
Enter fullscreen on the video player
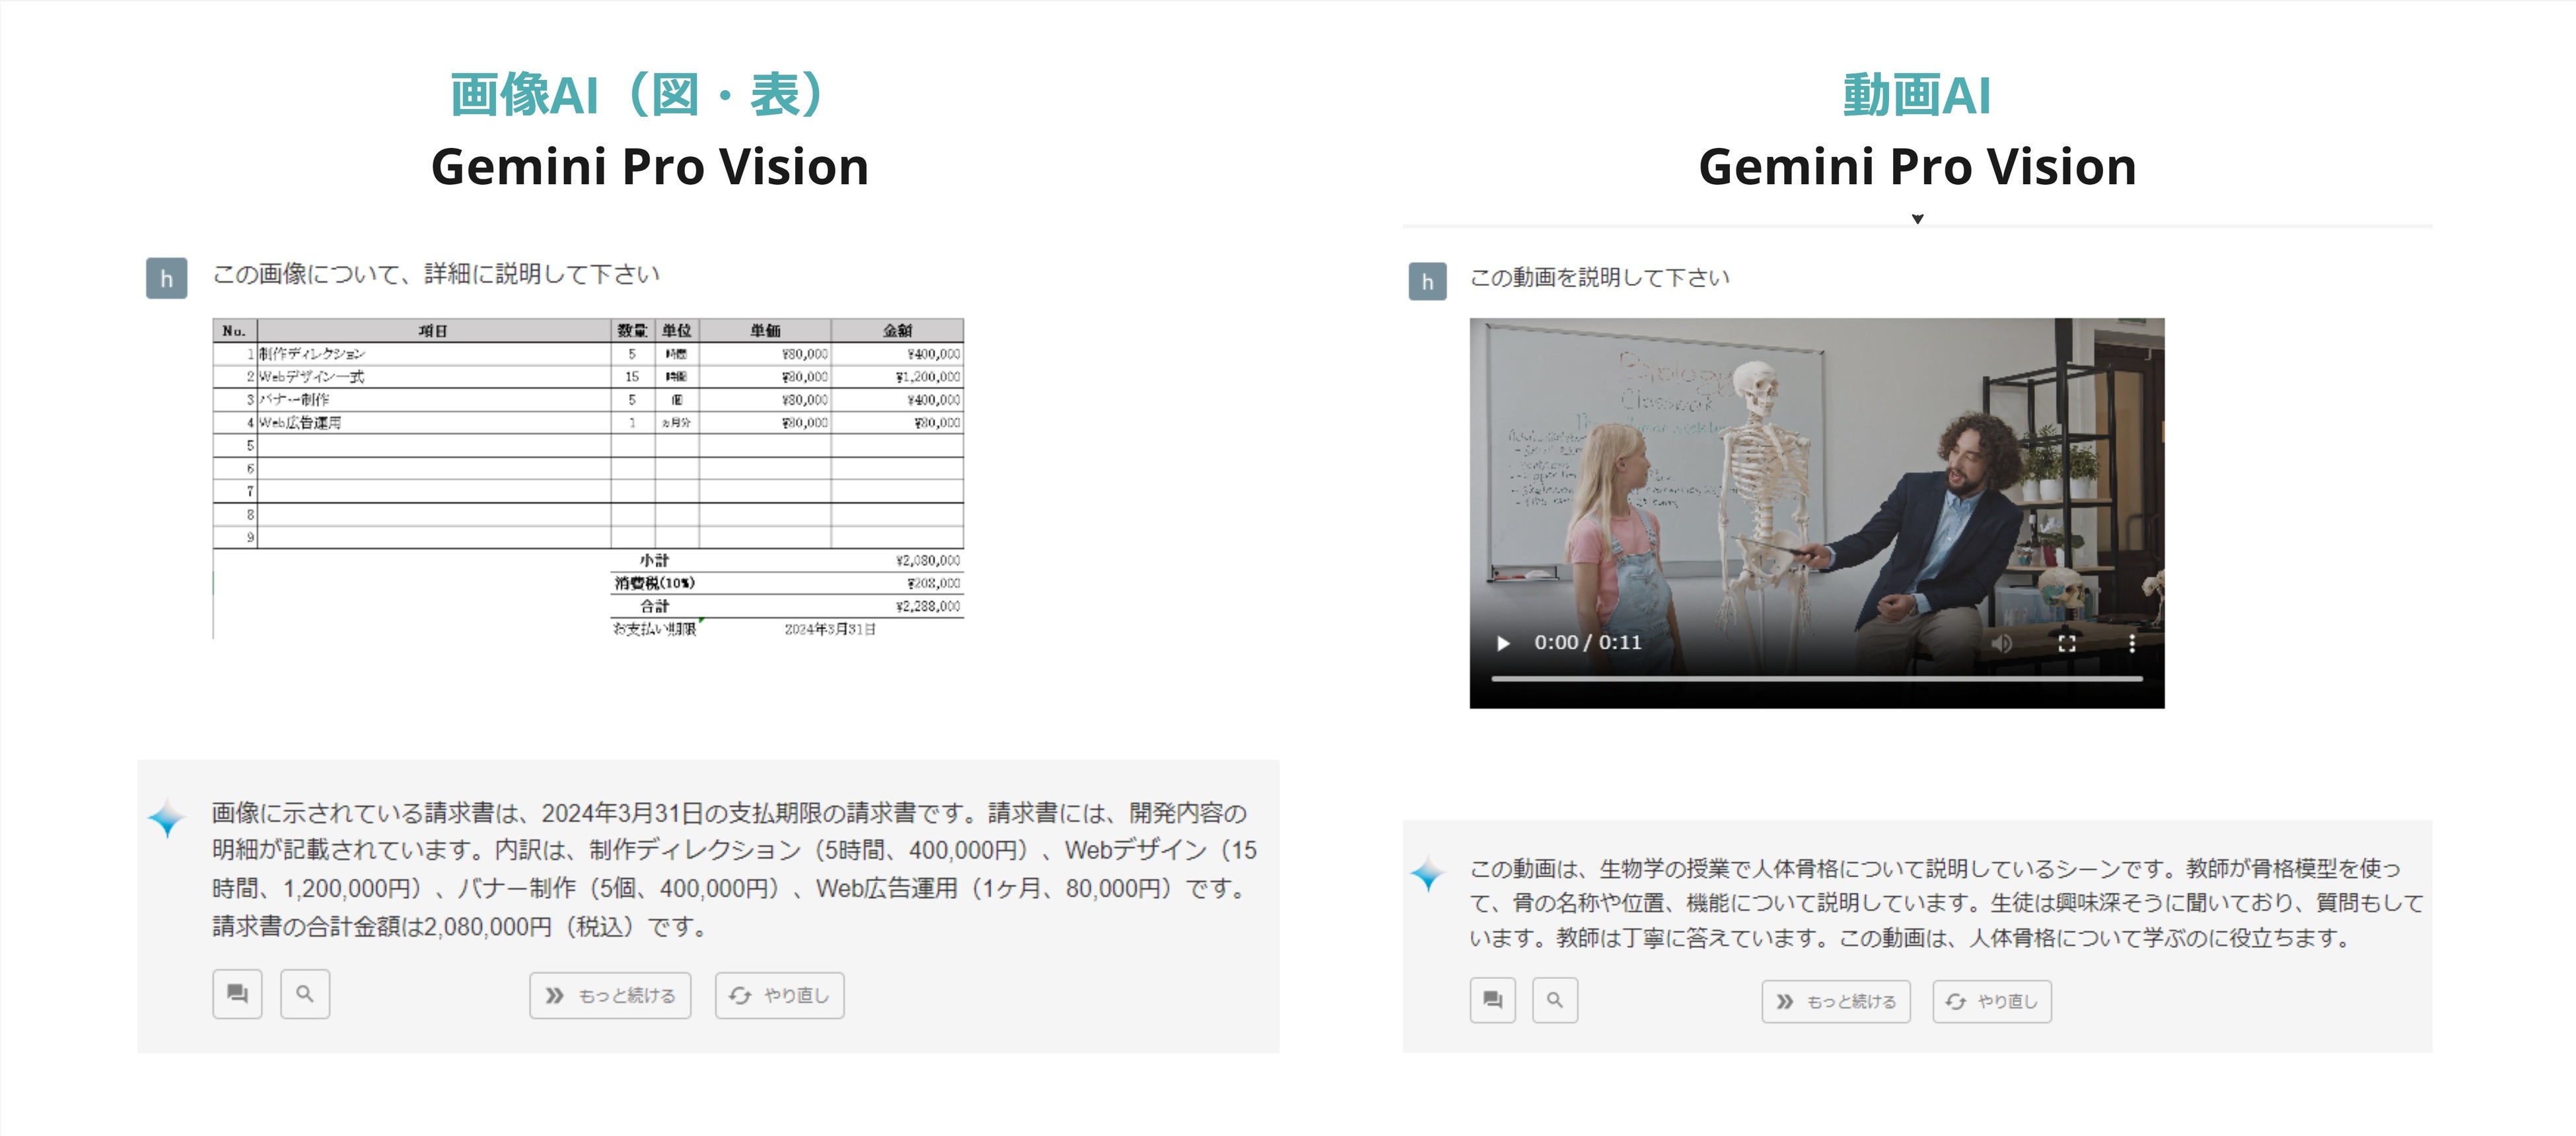[x=2067, y=644]
